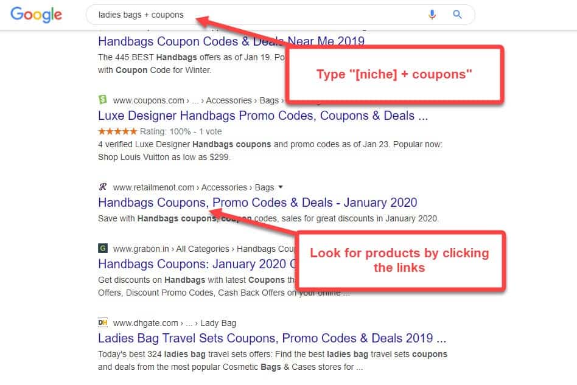Activate voice search microphone icon
Image resolution: width=577 pixels, height=385 pixels.
click(x=432, y=15)
